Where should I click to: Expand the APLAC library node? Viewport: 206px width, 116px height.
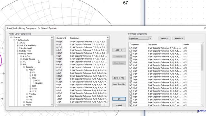(18, 43)
